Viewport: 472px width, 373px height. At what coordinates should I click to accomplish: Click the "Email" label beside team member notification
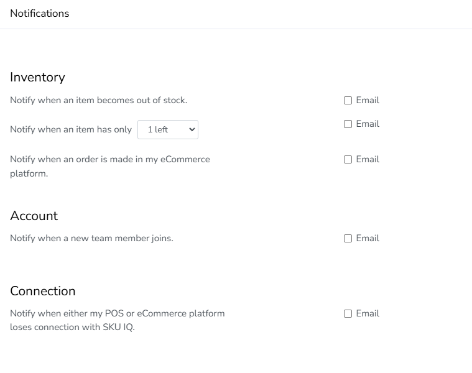point(368,238)
